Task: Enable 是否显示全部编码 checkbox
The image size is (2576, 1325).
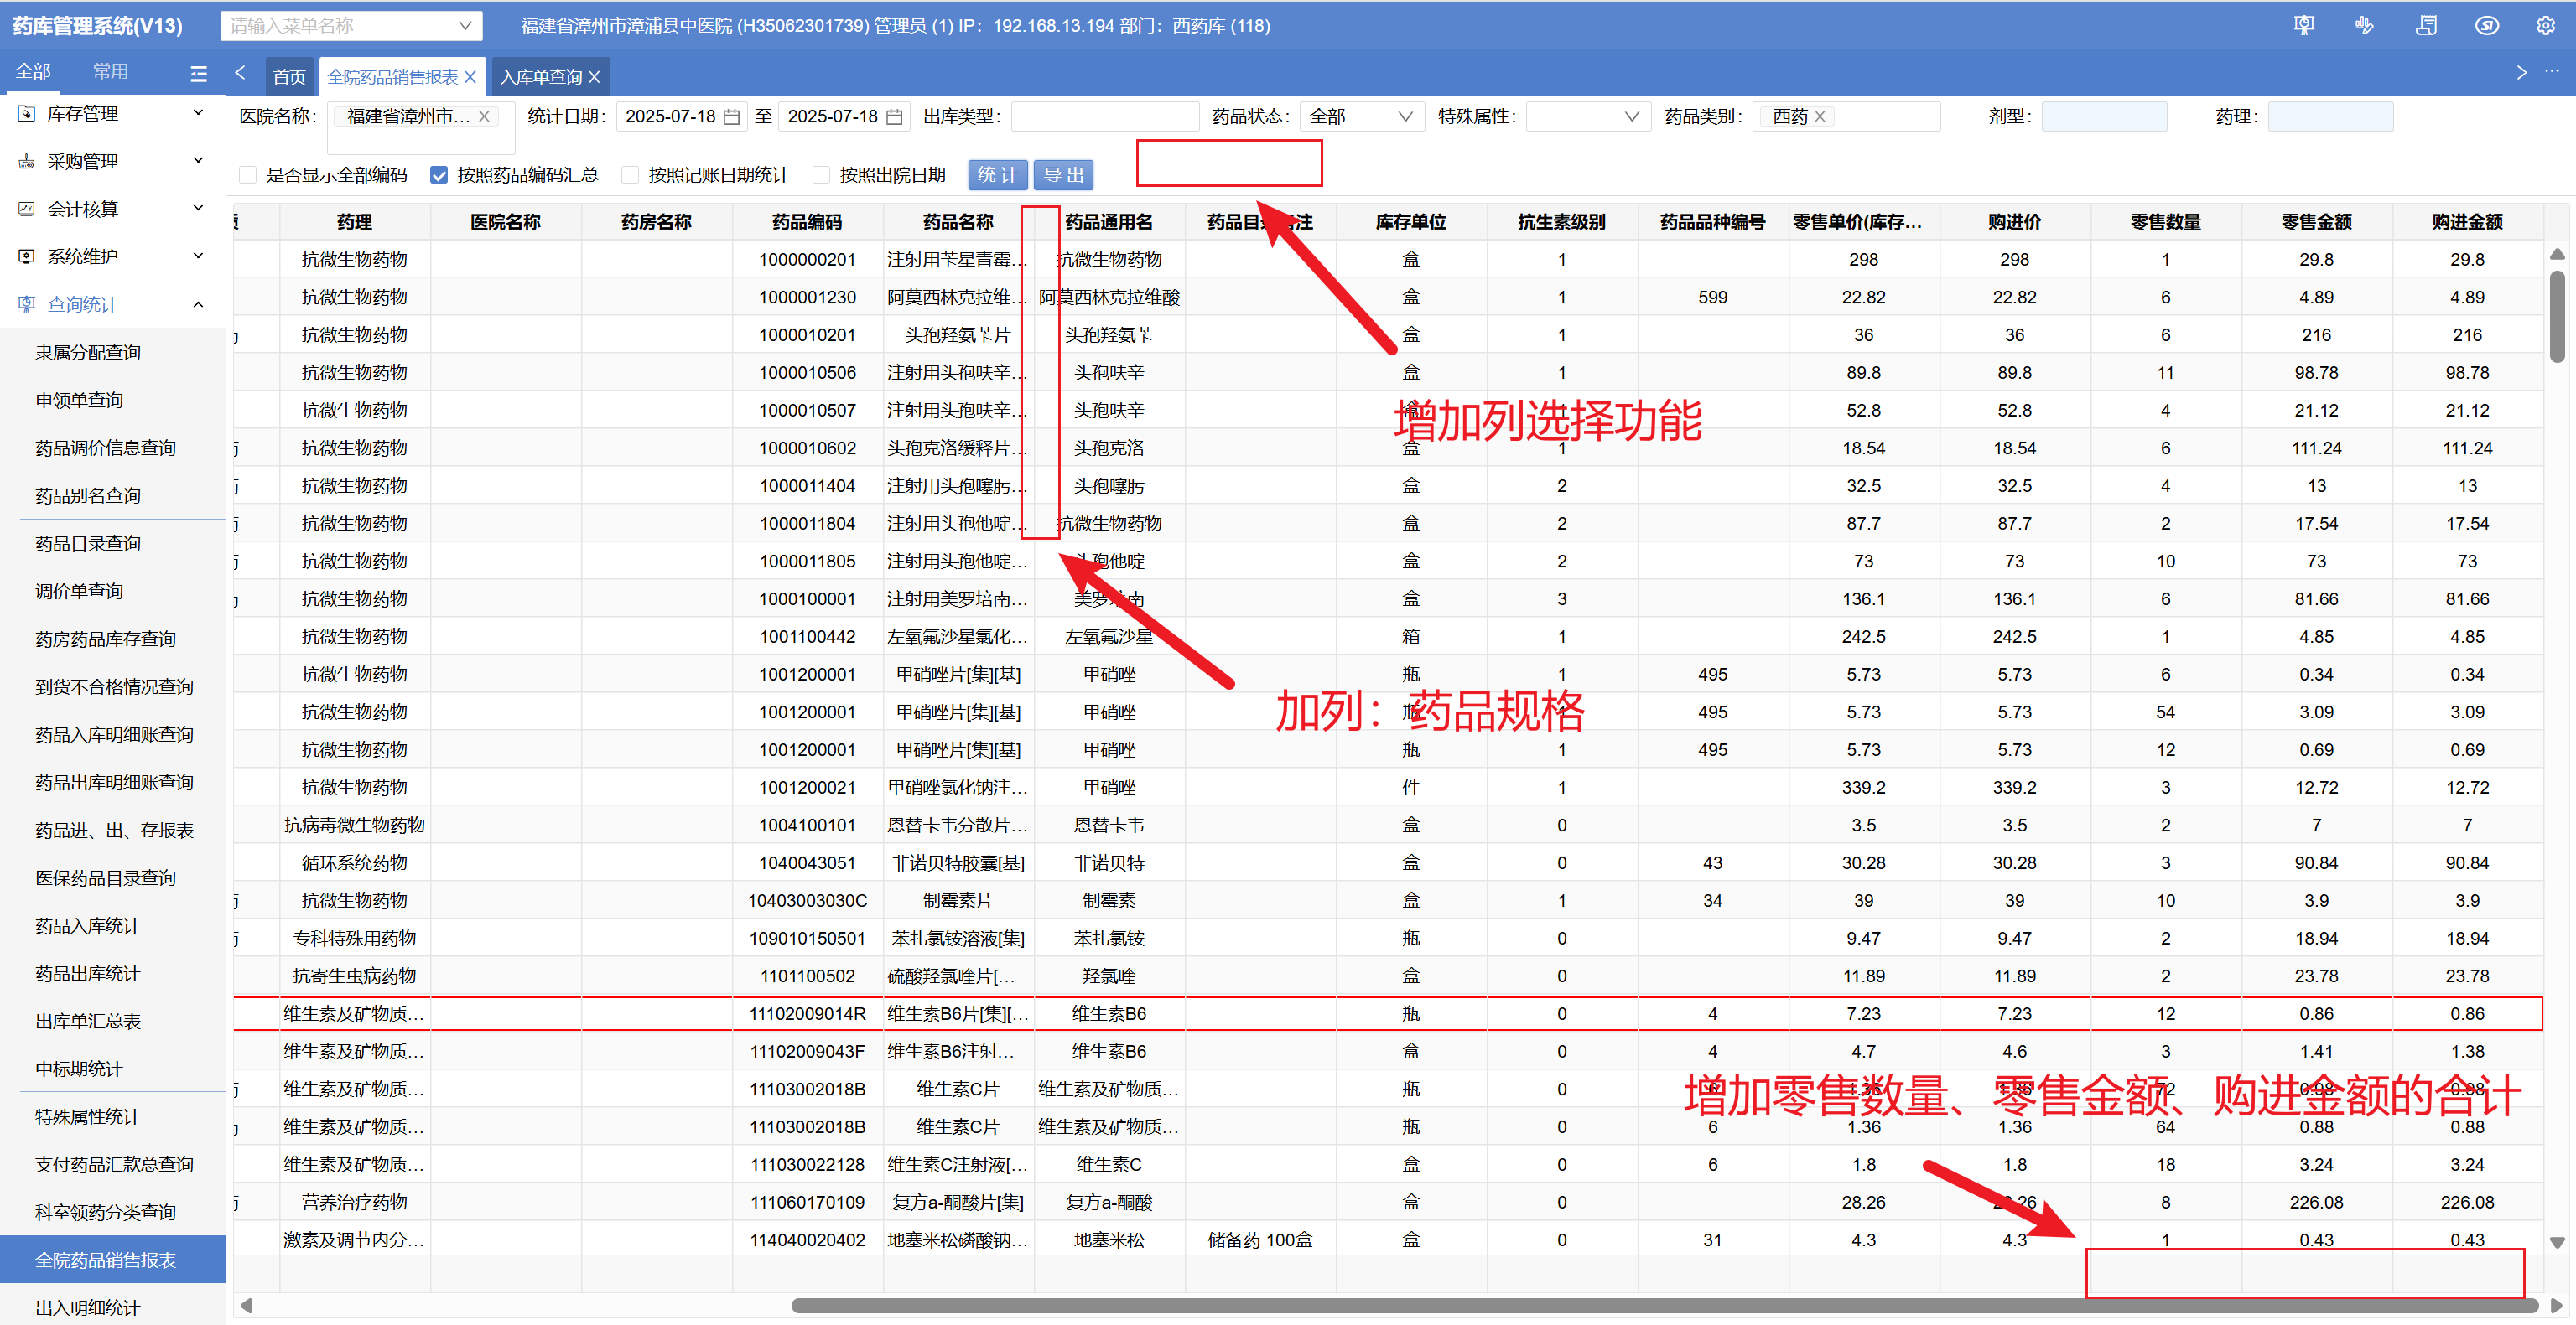Action: [x=248, y=175]
